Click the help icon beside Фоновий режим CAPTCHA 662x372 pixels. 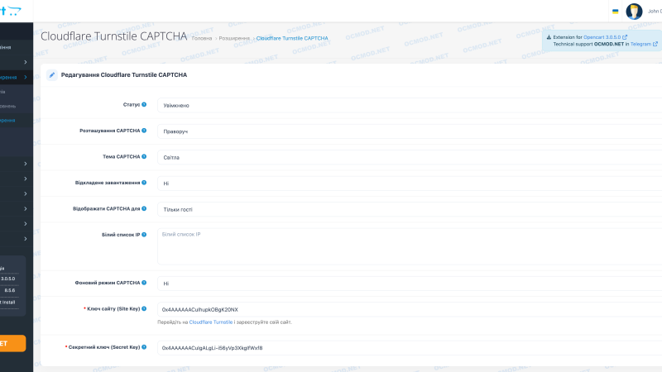pyautogui.click(x=144, y=283)
